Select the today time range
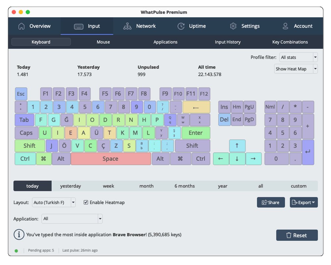 point(32,186)
